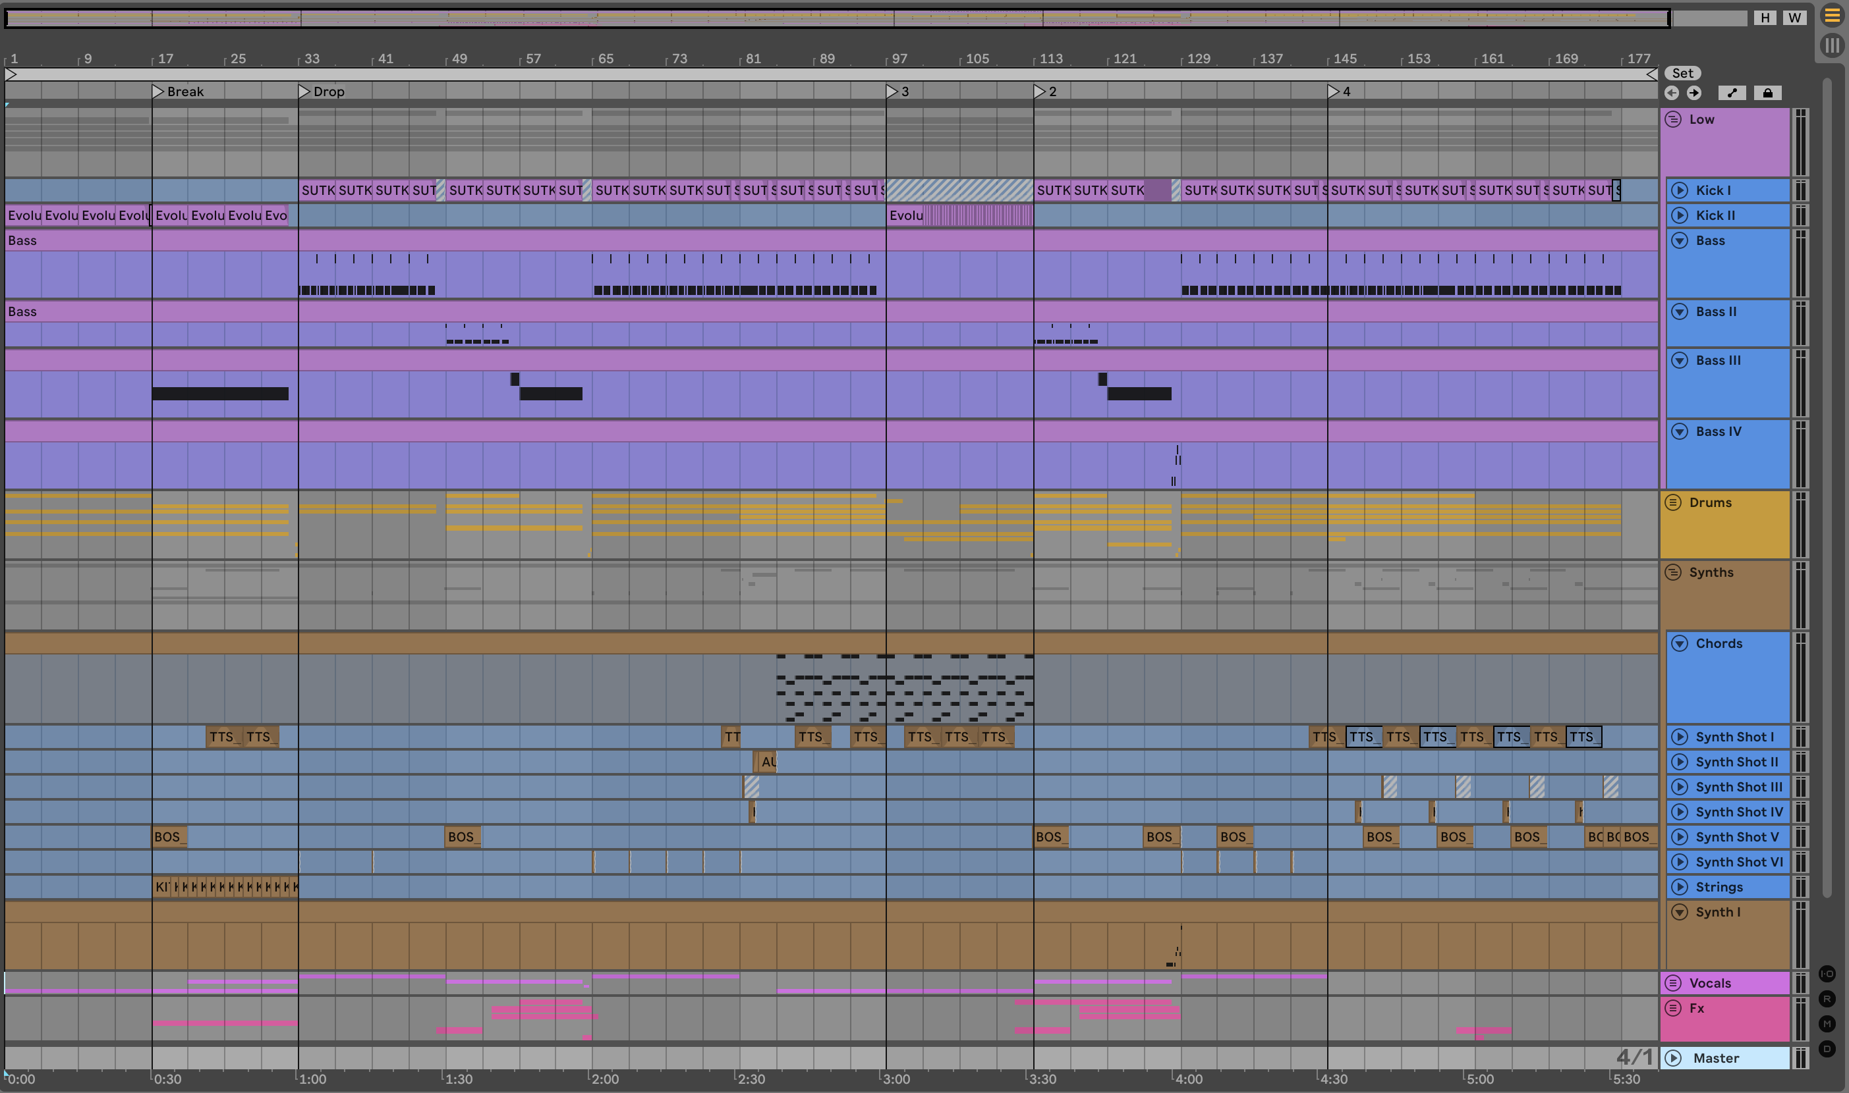Select the Master track header
The width and height of the screenshot is (1849, 1093).
click(1716, 1057)
